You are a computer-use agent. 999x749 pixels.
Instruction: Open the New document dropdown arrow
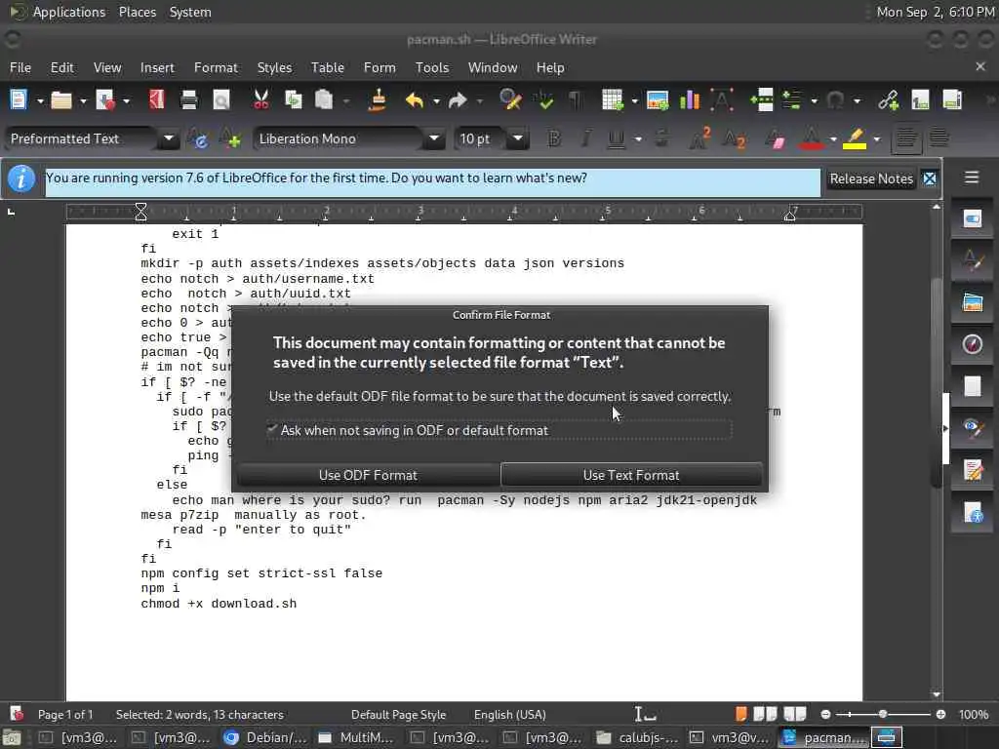pos(39,100)
